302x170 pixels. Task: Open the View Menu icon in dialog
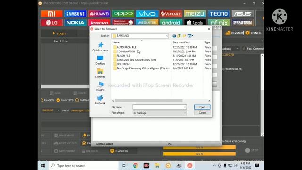point(190,36)
